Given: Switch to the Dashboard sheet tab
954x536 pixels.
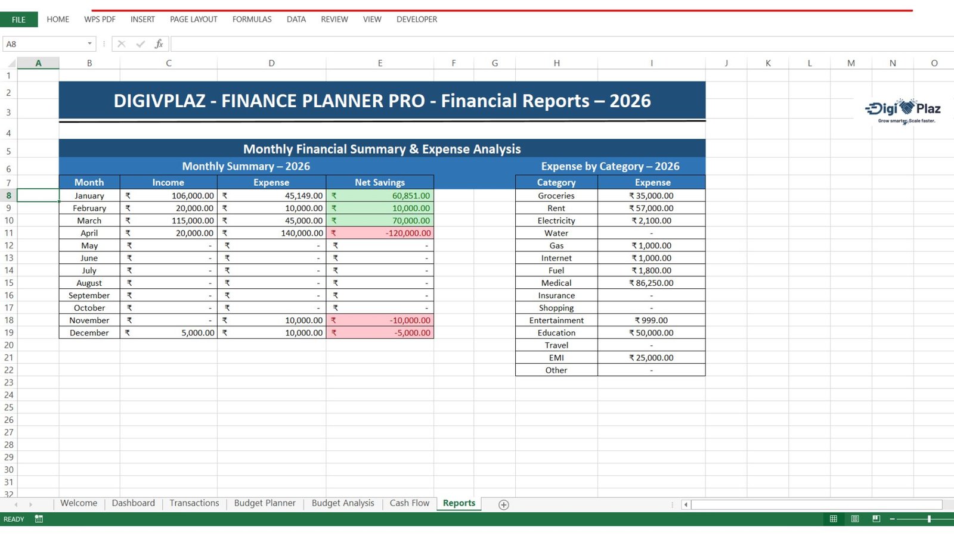Looking at the screenshot, I should tap(134, 503).
